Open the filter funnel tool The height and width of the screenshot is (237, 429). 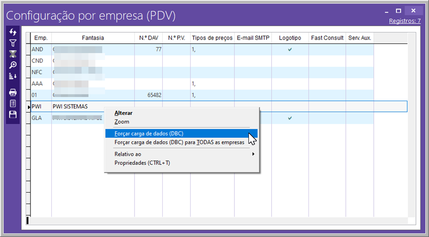13,43
